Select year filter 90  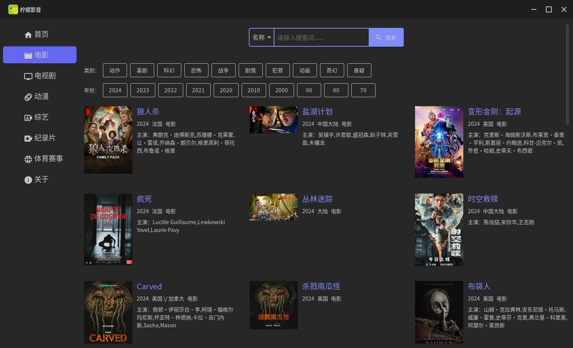point(309,90)
